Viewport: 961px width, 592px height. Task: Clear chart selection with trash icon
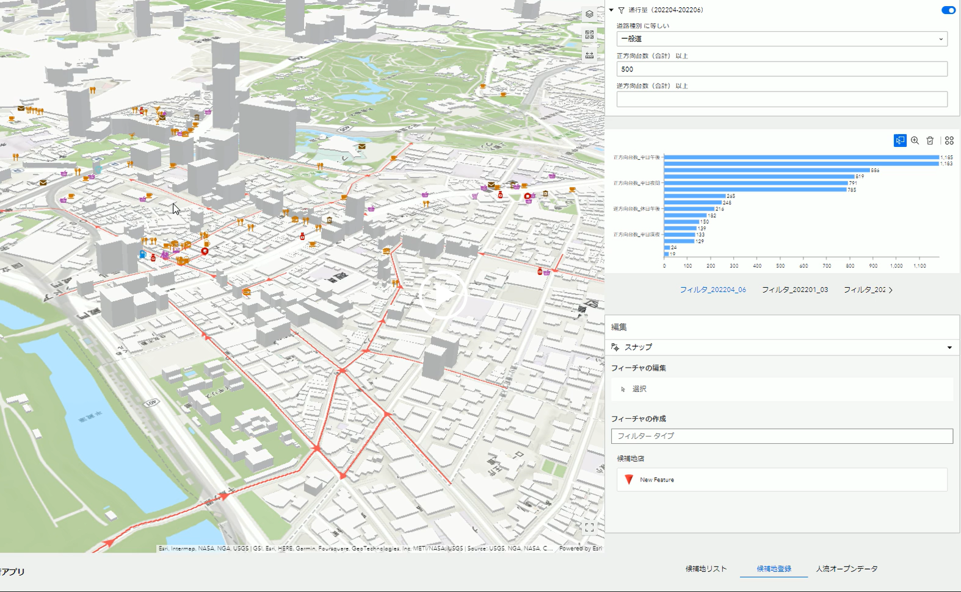(930, 141)
